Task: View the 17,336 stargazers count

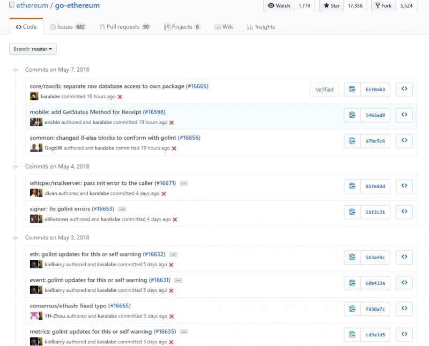Action: coord(356,5)
